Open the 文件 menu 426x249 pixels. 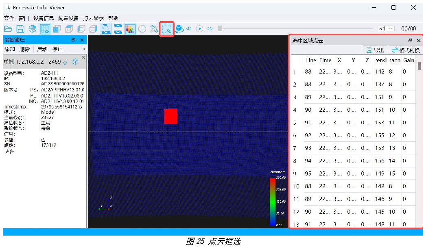click(9, 18)
